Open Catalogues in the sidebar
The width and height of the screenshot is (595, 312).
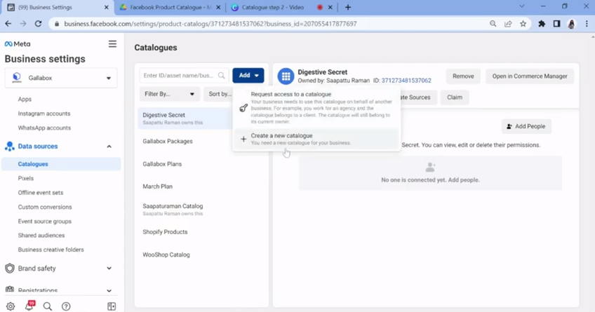click(61, 164)
